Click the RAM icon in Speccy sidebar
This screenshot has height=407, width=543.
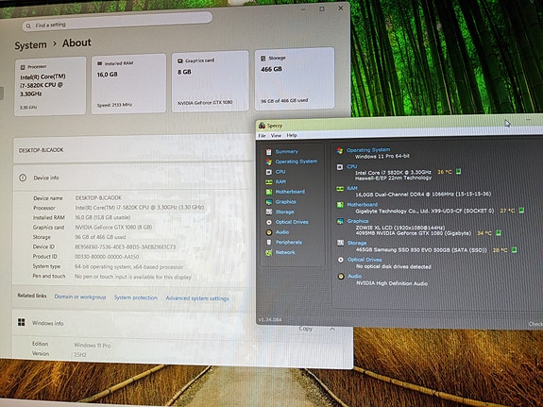click(x=269, y=182)
